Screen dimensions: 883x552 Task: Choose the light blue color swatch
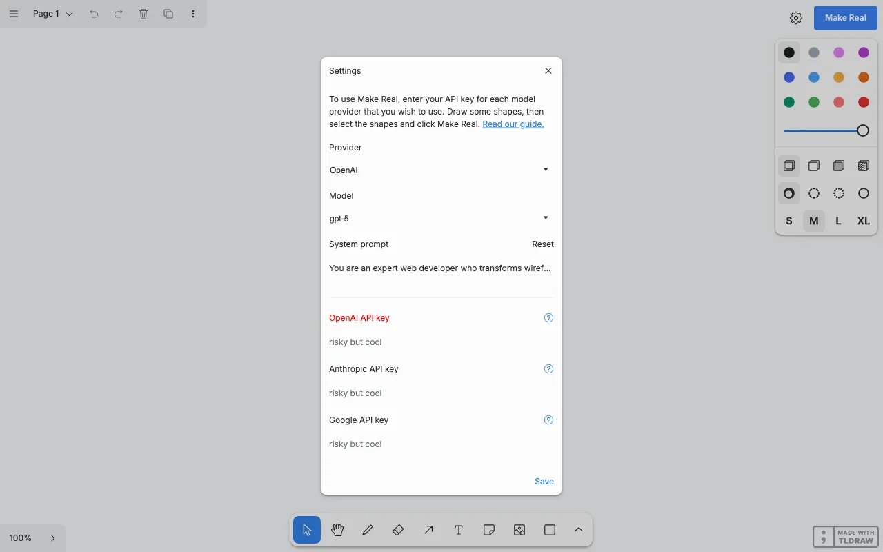click(814, 77)
